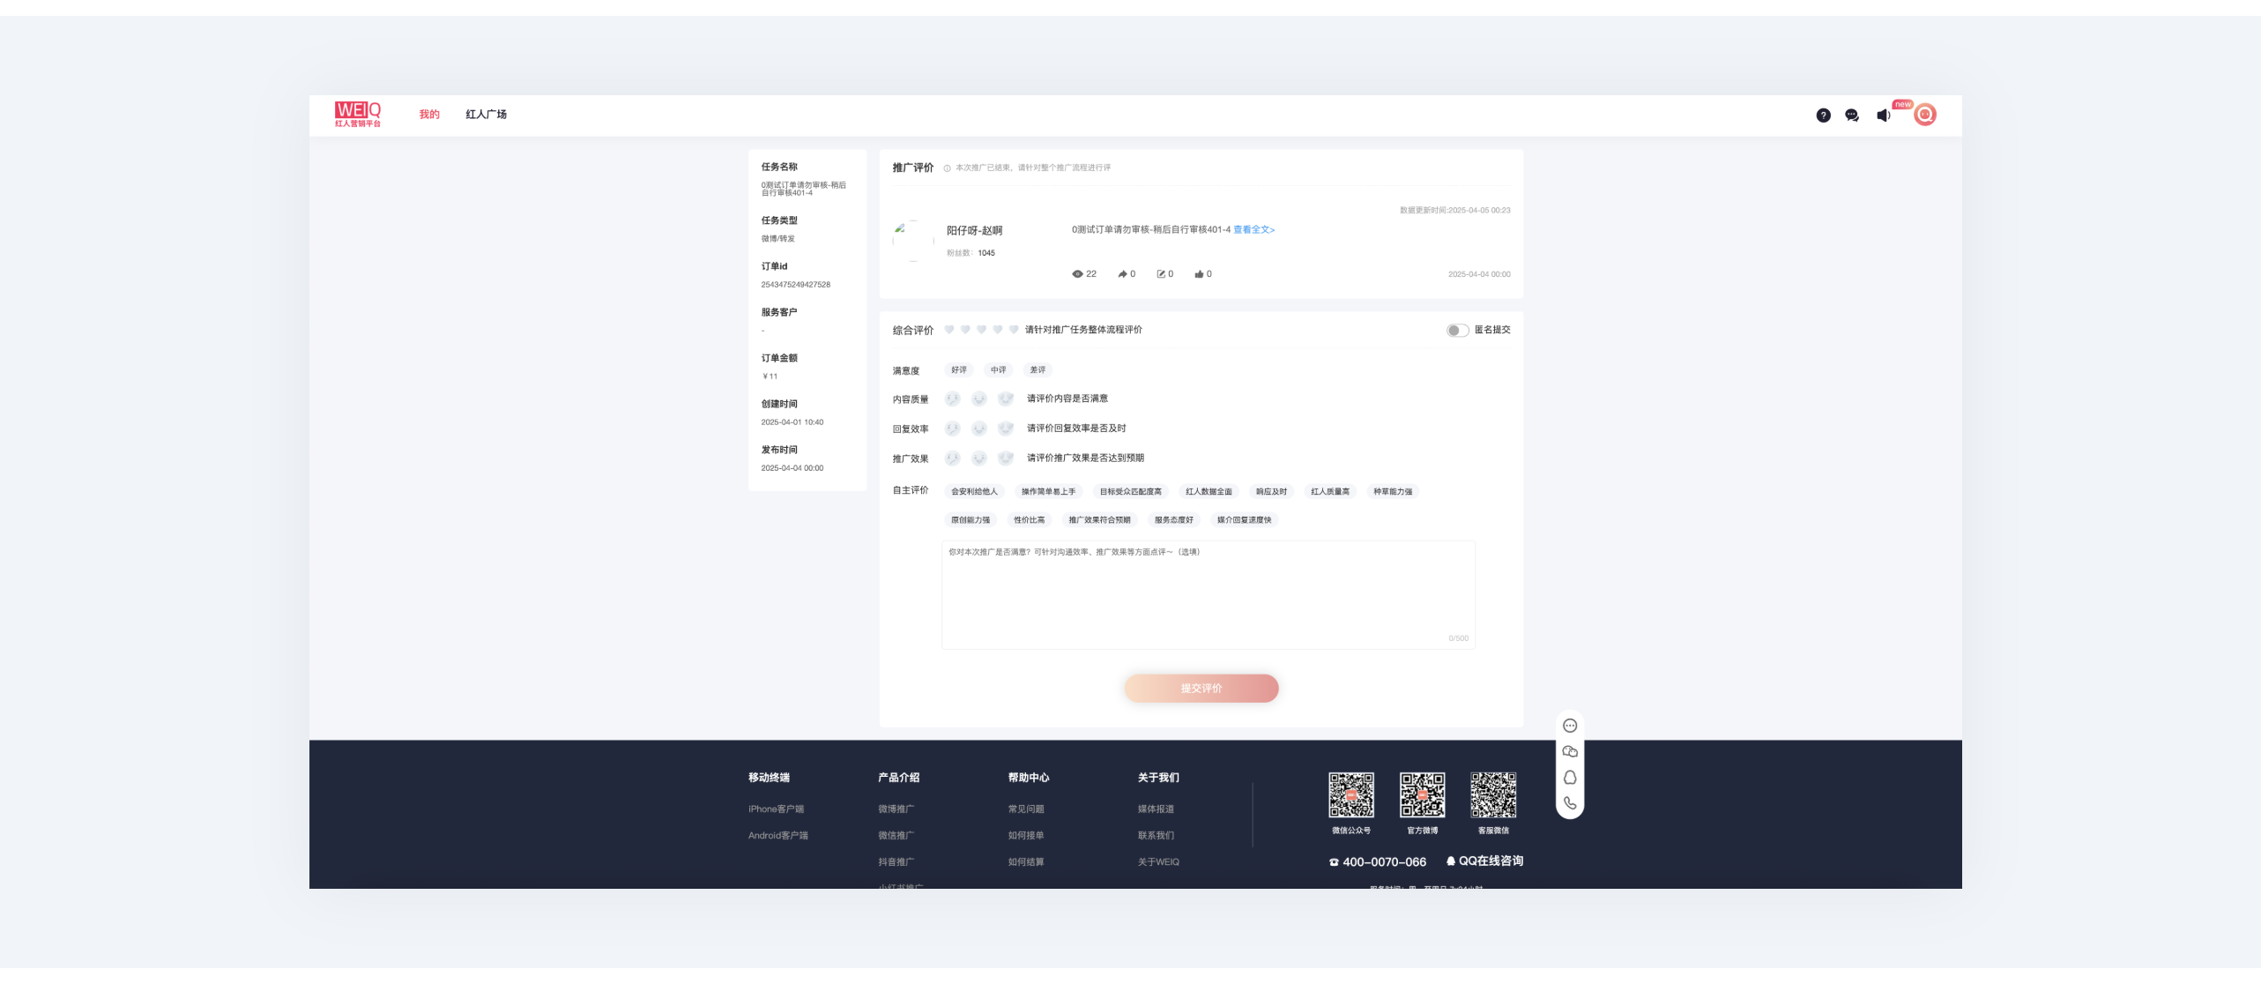Screen dimensions: 2261x984
Task: Open the 我的 nav tab
Action: point(429,115)
